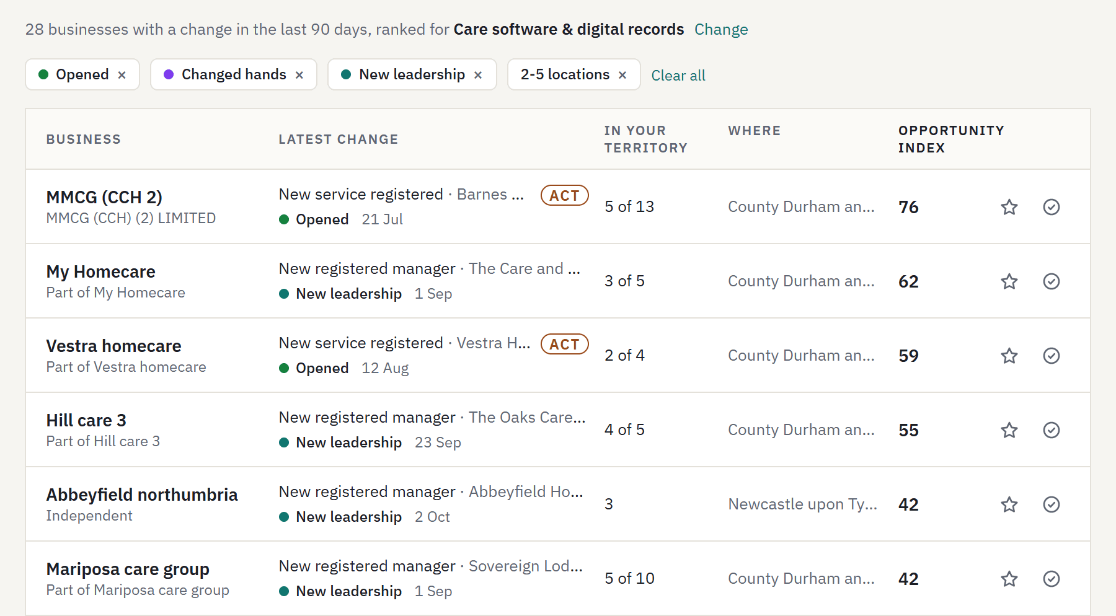The image size is (1116, 616).
Task: Click opportunity index value 76
Action: click(x=909, y=207)
